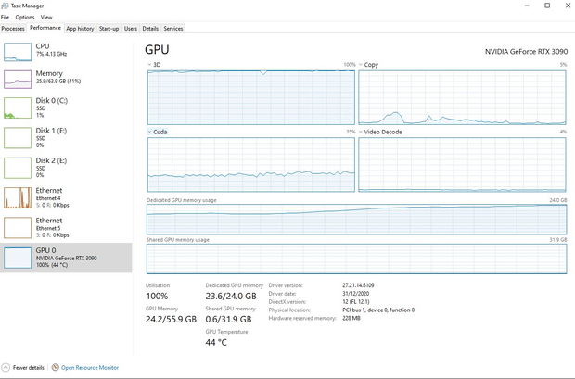The width and height of the screenshot is (575, 379).
Task: Minimize the Task Manager window
Action: [527, 6]
